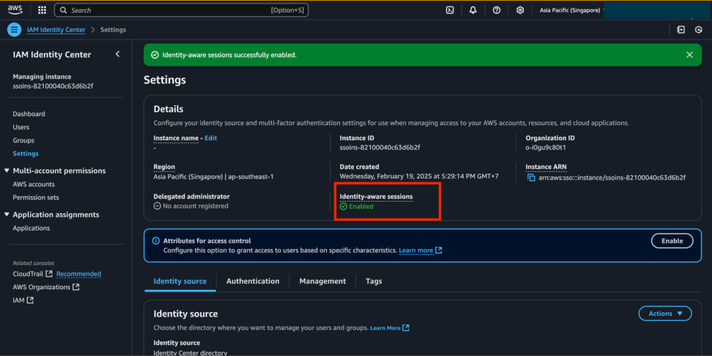The width and height of the screenshot is (712, 356).
Task: Switch to the Management tab
Action: coord(323,281)
